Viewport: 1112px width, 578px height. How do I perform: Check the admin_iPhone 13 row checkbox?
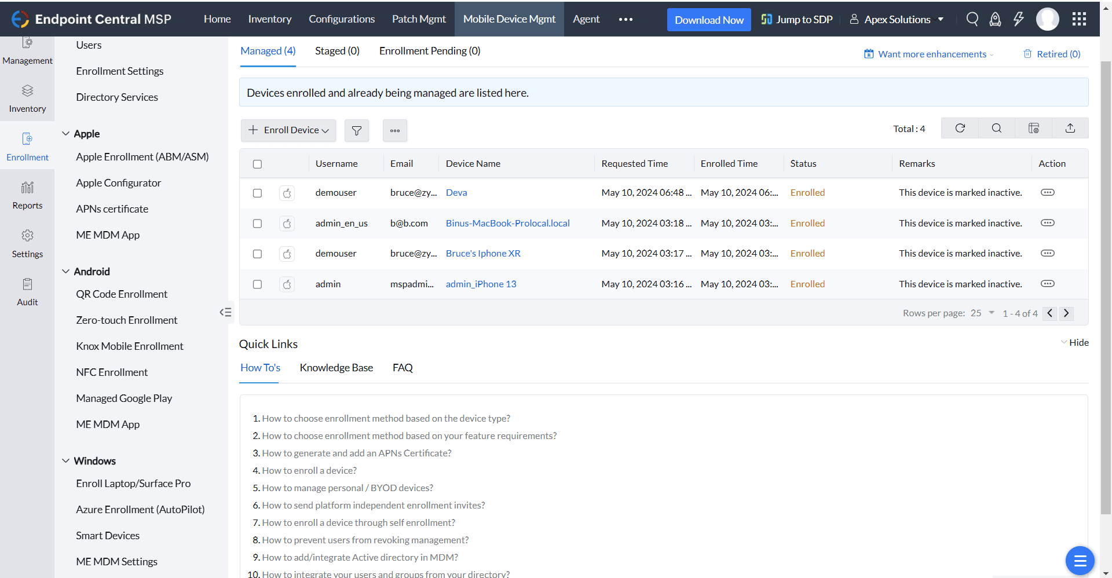tap(258, 284)
